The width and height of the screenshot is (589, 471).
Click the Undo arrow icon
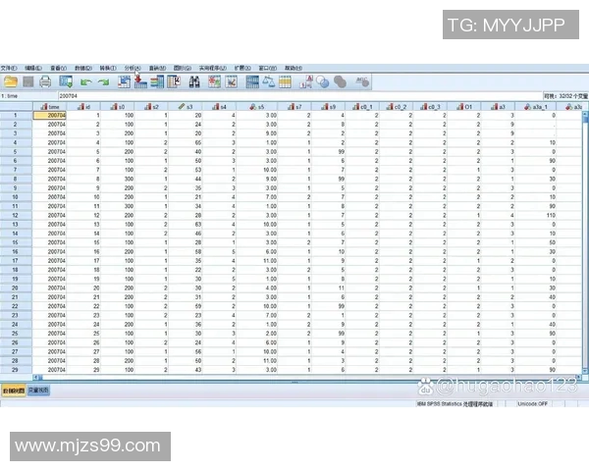pyautogui.click(x=85, y=81)
